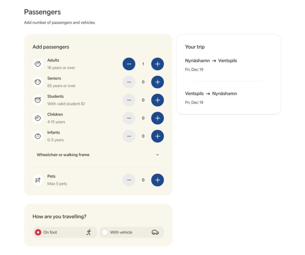Click the walking person icon

coord(89,232)
